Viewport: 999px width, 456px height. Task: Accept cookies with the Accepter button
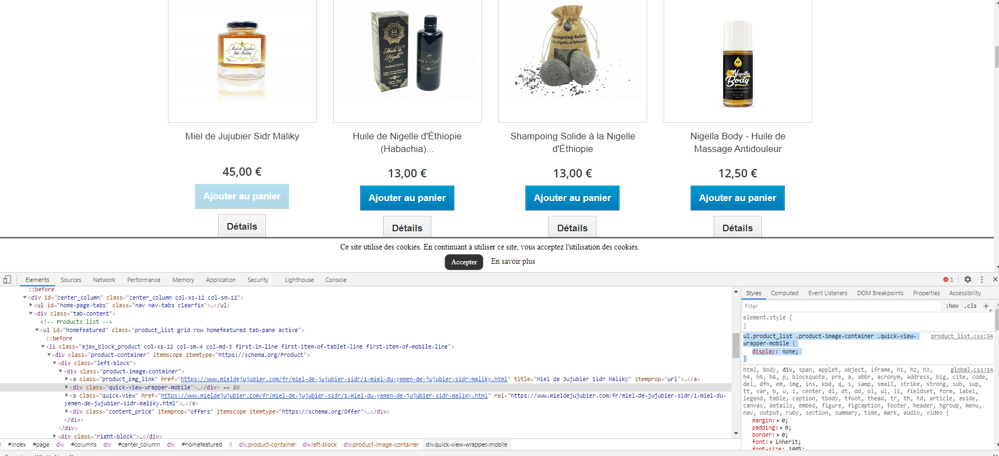[464, 262]
